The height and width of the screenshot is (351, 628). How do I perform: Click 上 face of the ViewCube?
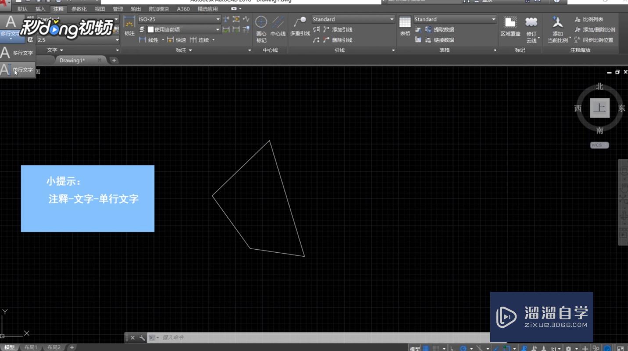599,108
